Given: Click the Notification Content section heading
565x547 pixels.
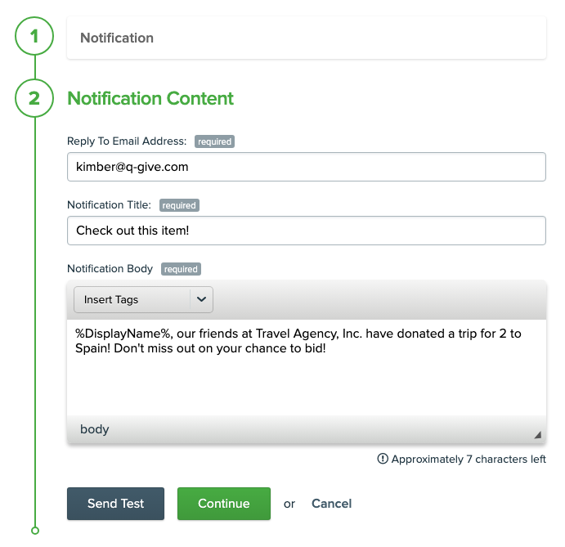Looking at the screenshot, I should pos(150,99).
